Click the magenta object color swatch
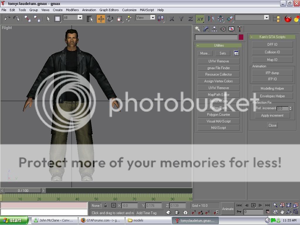This screenshot has width=300, height=225. coord(241,37)
